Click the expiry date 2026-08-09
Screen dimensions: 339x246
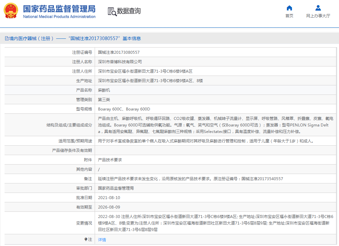point(109,207)
